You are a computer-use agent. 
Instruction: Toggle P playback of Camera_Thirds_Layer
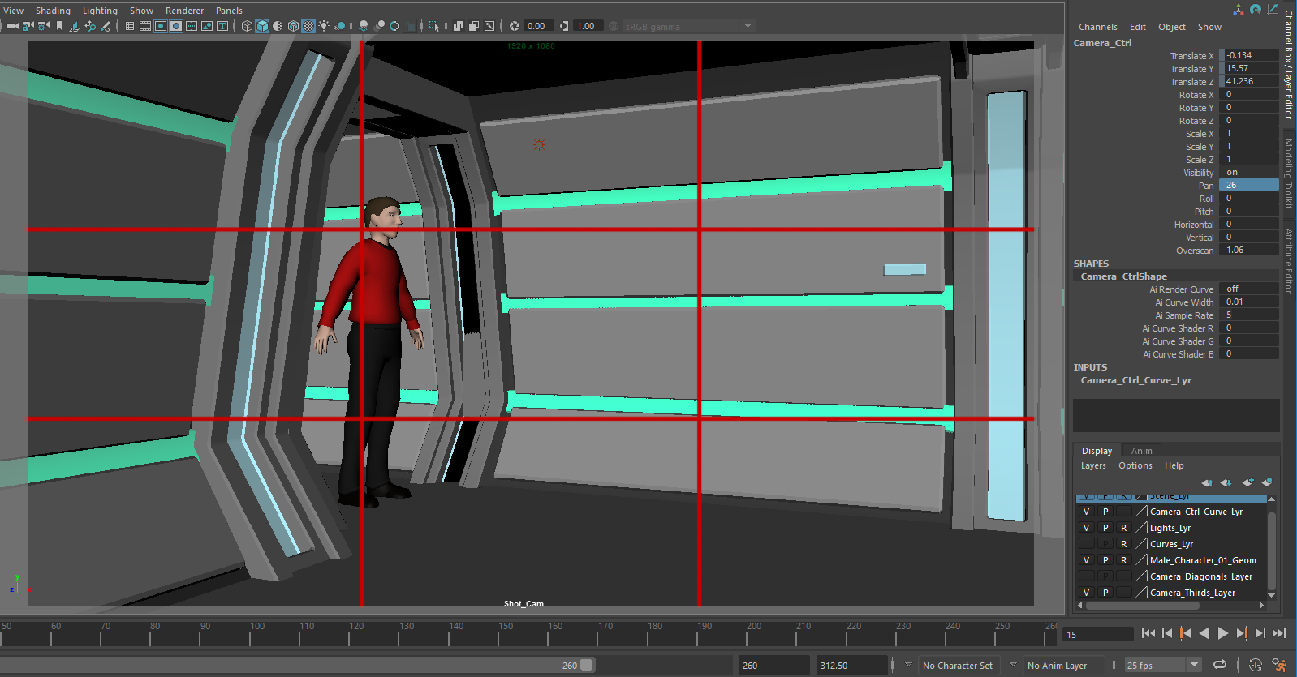(1105, 593)
